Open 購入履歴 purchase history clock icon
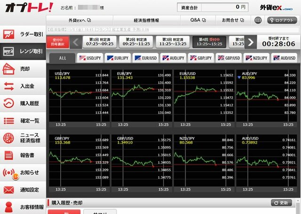Viewport: 301px width, 214px height. 8,103
